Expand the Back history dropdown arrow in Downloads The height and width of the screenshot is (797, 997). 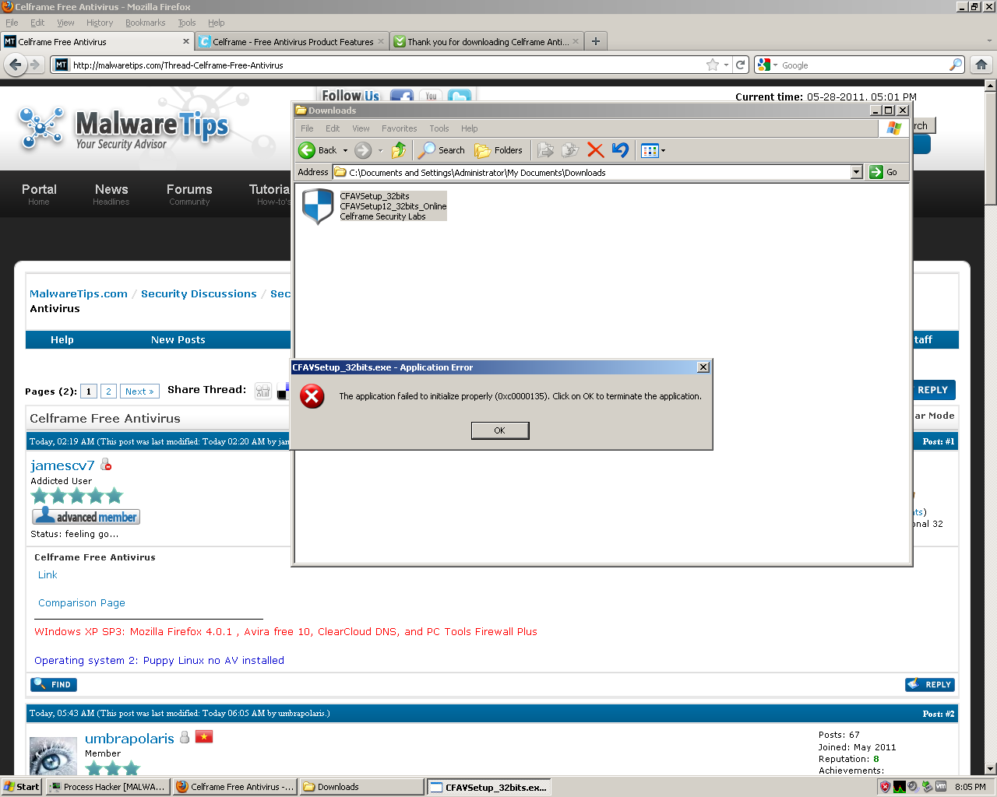pos(345,150)
